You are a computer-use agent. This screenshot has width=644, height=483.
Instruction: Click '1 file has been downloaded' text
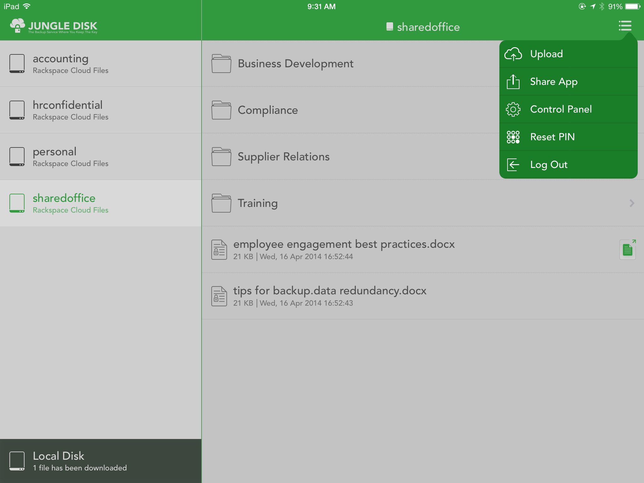(x=80, y=468)
